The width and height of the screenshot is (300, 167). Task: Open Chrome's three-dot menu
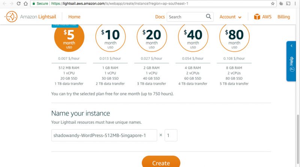[x=295, y=3]
